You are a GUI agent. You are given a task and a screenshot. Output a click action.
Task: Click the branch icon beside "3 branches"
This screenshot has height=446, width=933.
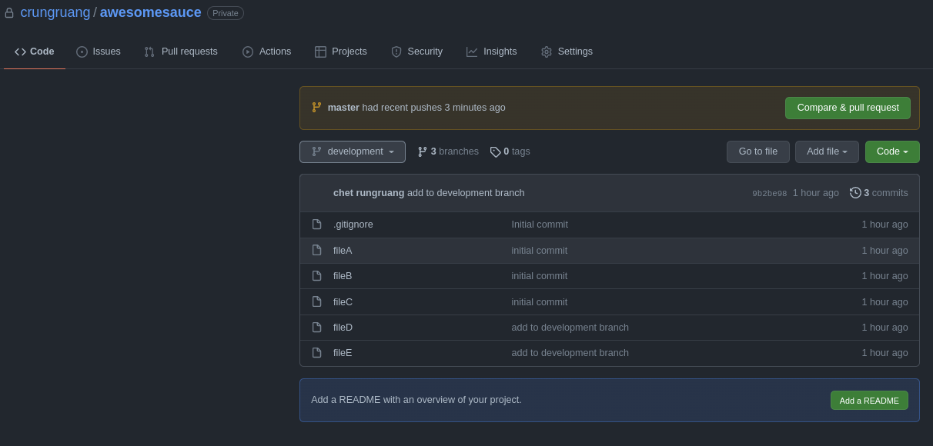422,151
